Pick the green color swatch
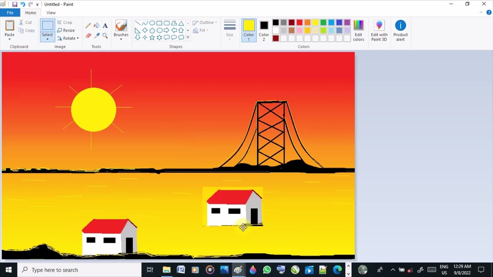 pos(323,22)
